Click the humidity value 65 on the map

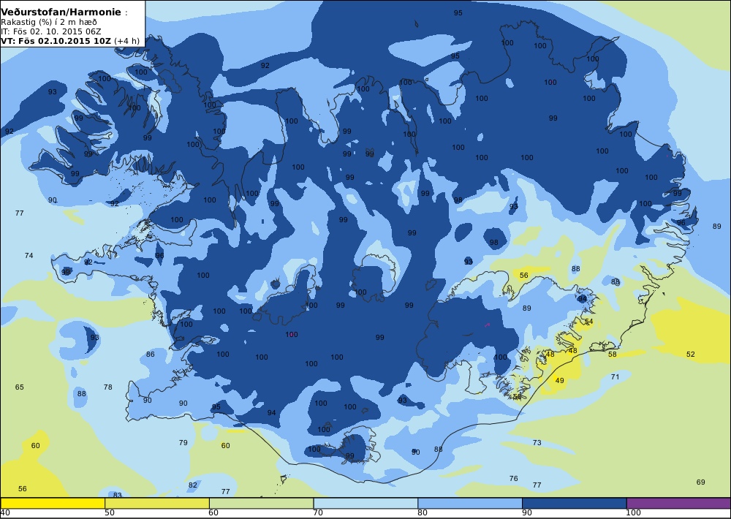click(19, 387)
